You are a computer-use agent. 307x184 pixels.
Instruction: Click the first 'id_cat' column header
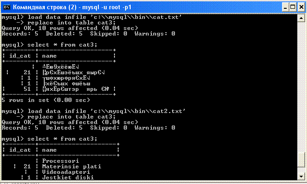pos(20,56)
